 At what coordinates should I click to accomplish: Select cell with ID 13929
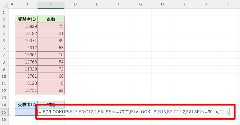[27, 26]
